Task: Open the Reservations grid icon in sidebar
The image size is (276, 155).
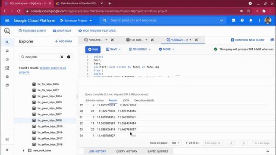Action: (7, 68)
